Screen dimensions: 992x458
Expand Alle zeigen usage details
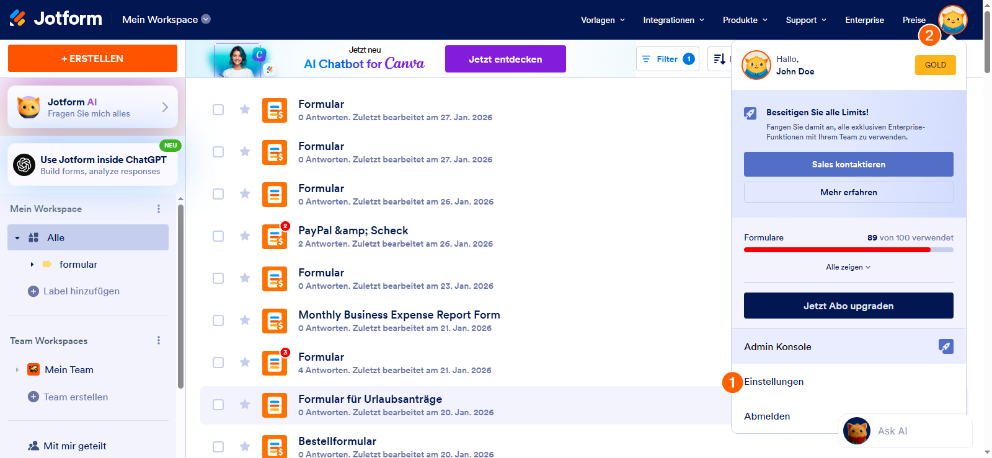click(x=848, y=267)
